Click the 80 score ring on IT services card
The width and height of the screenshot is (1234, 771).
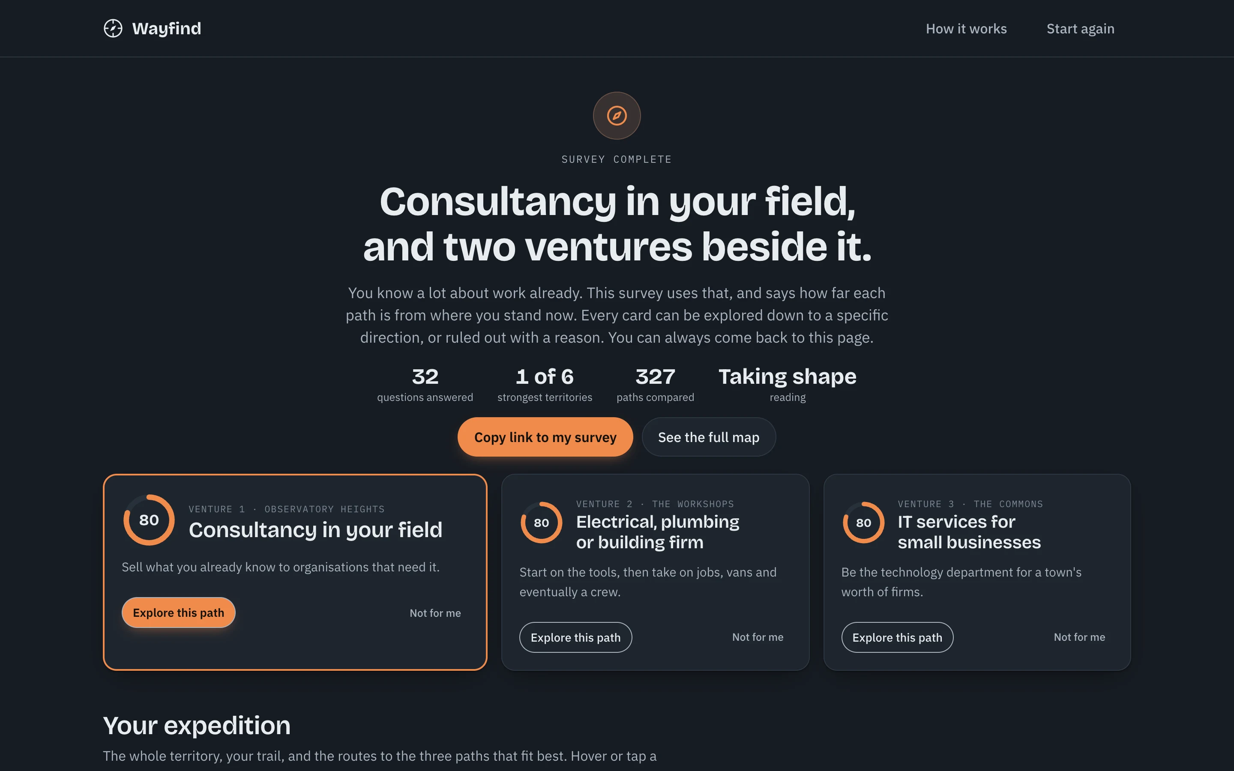pos(863,523)
